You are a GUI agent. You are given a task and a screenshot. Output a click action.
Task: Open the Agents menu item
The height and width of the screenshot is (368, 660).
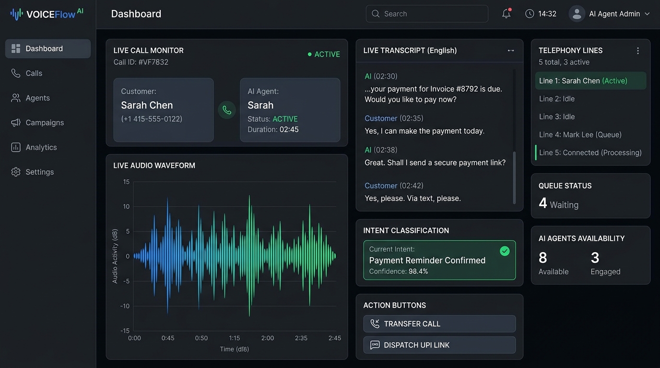coord(48,98)
